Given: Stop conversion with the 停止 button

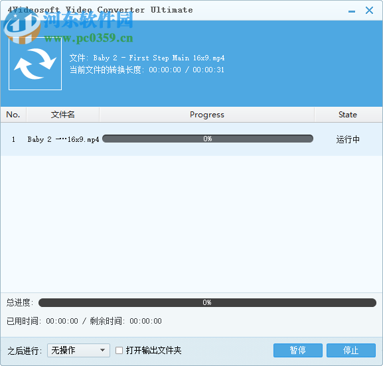Looking at the screenshot, I should [x=351, y=350].
